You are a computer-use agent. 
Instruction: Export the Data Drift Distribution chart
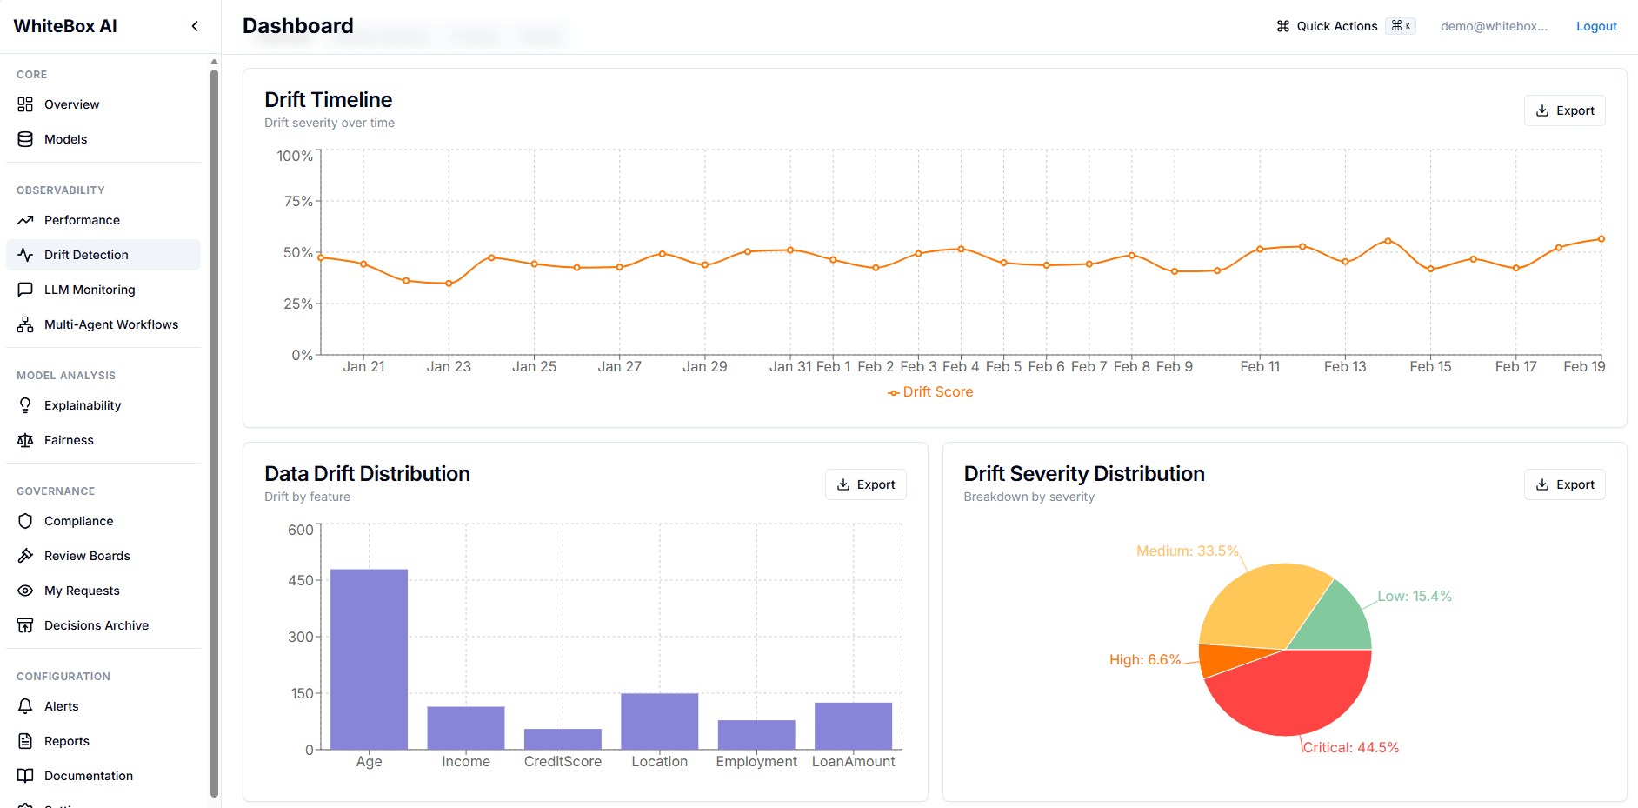click(x=865, y=484)
